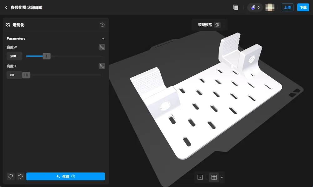
Task: Open slider settings icon for 高度H
Action: 102,66
